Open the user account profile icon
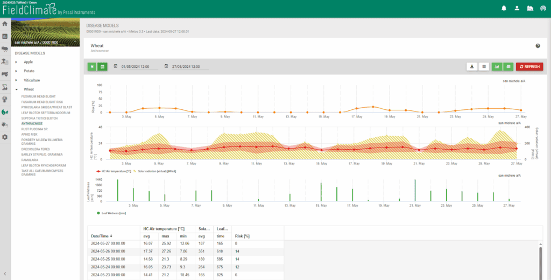The width and height of the screenshot is (551, 280). pyautogui.click(x=517, y=8)
